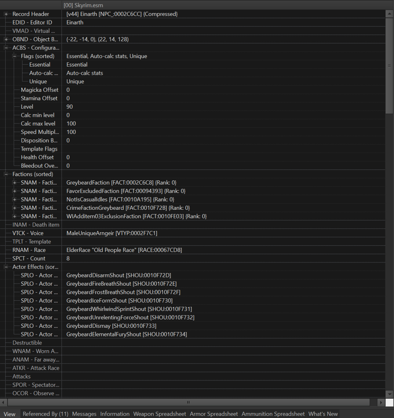Screen dimensions: 394x418
Task: Expand the OBND - Object Bounds node
Action: click(6, 39)
